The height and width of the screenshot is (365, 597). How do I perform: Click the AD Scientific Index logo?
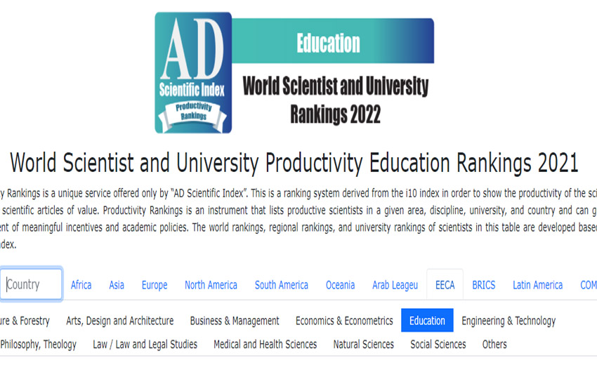[x=193, y=73]
